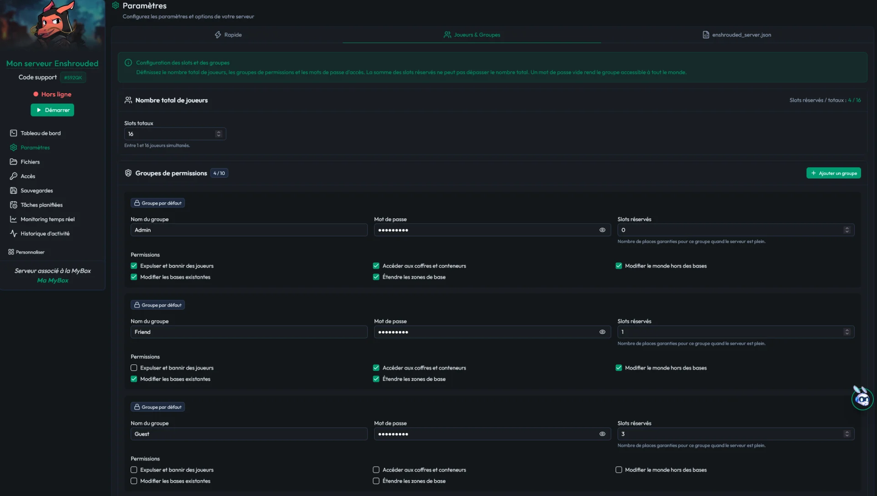Click the Historique d'activité pulse icon
Image resolution: width=877 pixels, height=496 pixels.
point(14,233)
